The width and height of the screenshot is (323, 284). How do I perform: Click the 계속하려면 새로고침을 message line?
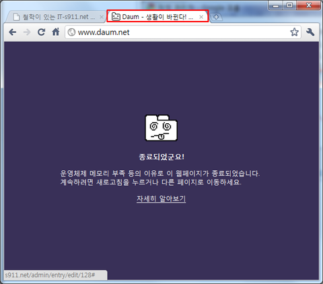pos(151,182)
